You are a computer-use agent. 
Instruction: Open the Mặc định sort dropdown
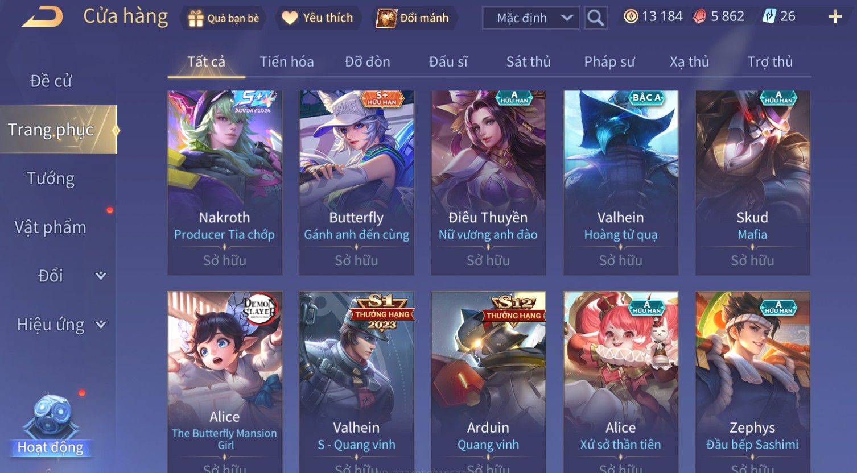pos(531,18)
